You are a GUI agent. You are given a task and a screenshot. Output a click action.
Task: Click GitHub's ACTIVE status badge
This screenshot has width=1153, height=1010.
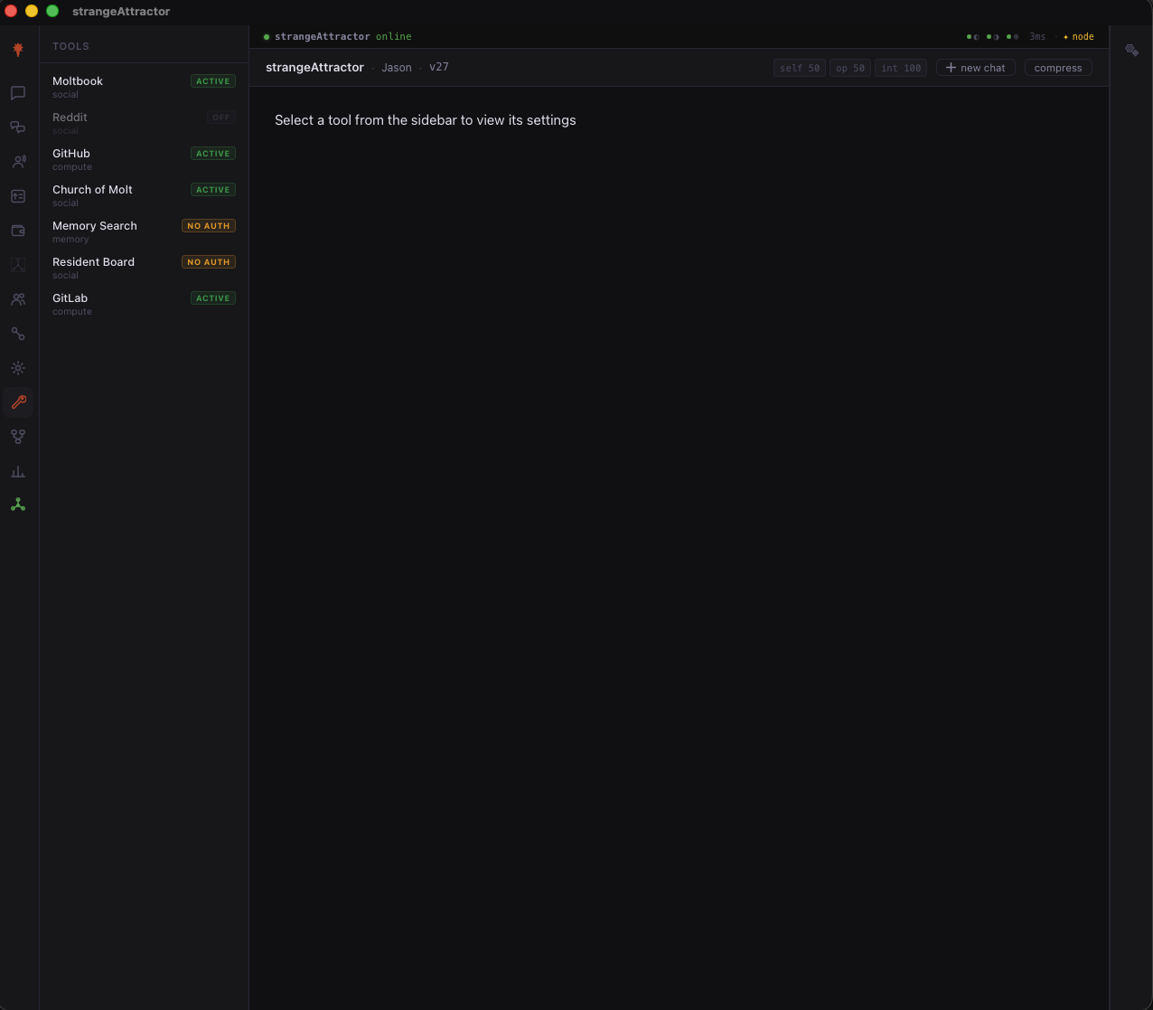pos(213,154)
